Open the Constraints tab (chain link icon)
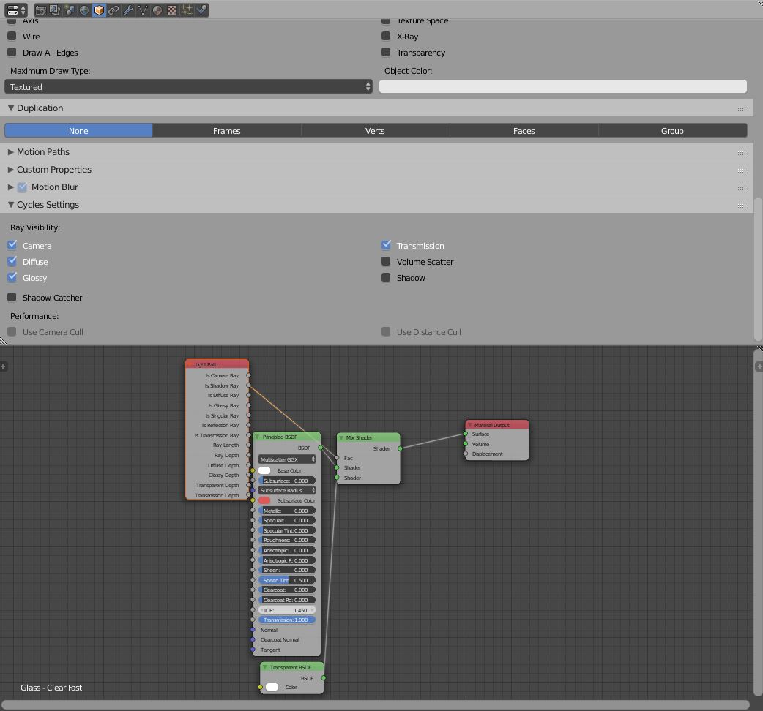Viewport: 763px width, 711px height. coord(113,10)
